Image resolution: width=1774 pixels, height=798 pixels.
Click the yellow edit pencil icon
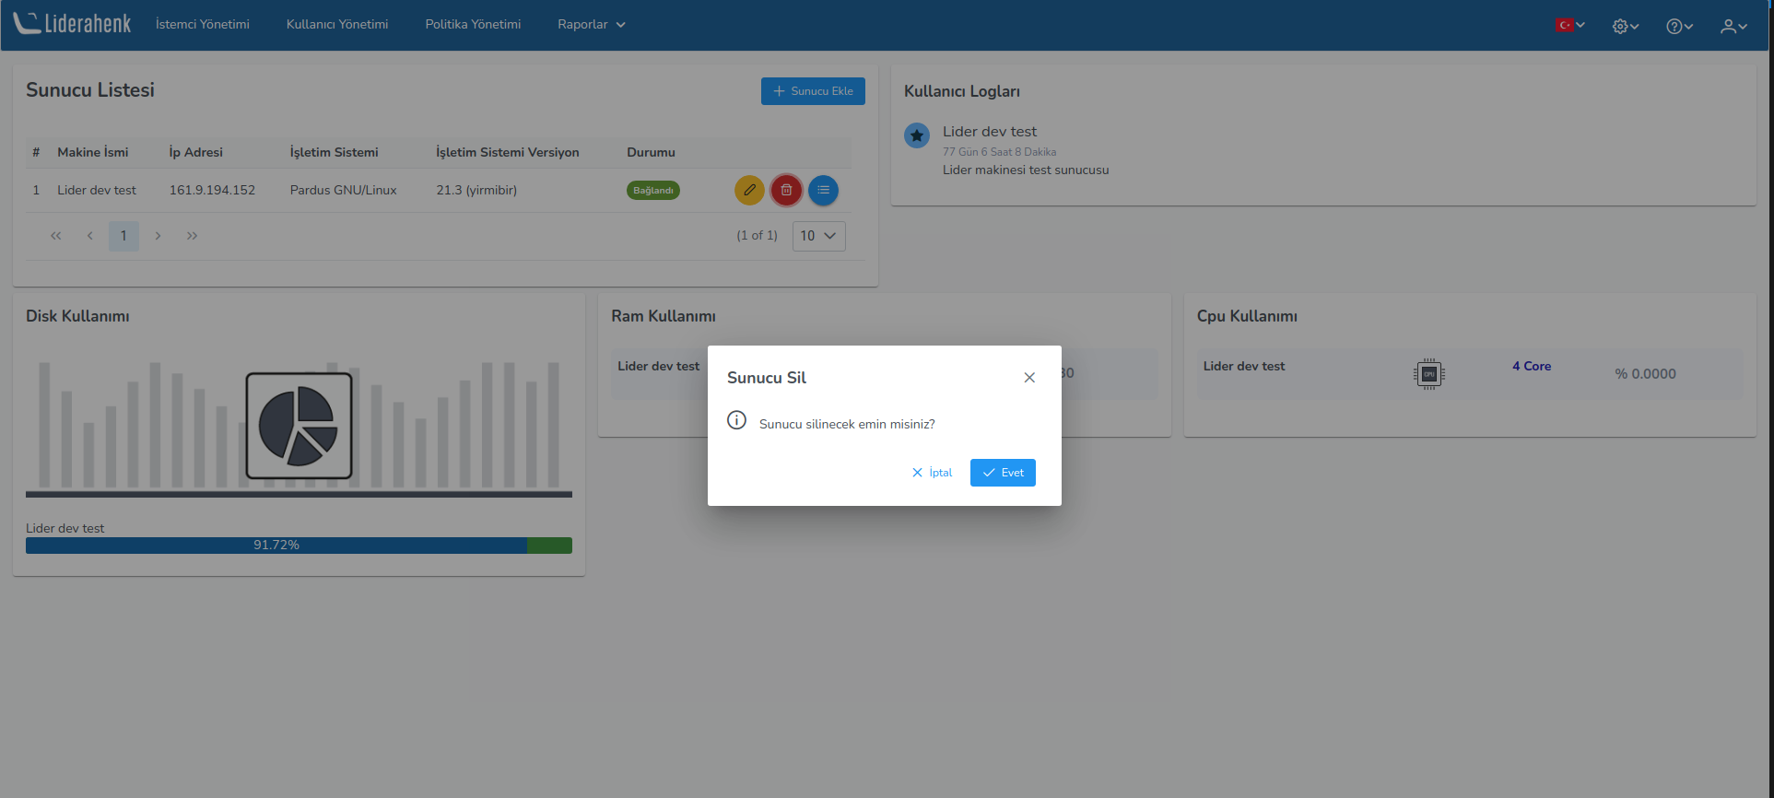(x=749, y=190)
